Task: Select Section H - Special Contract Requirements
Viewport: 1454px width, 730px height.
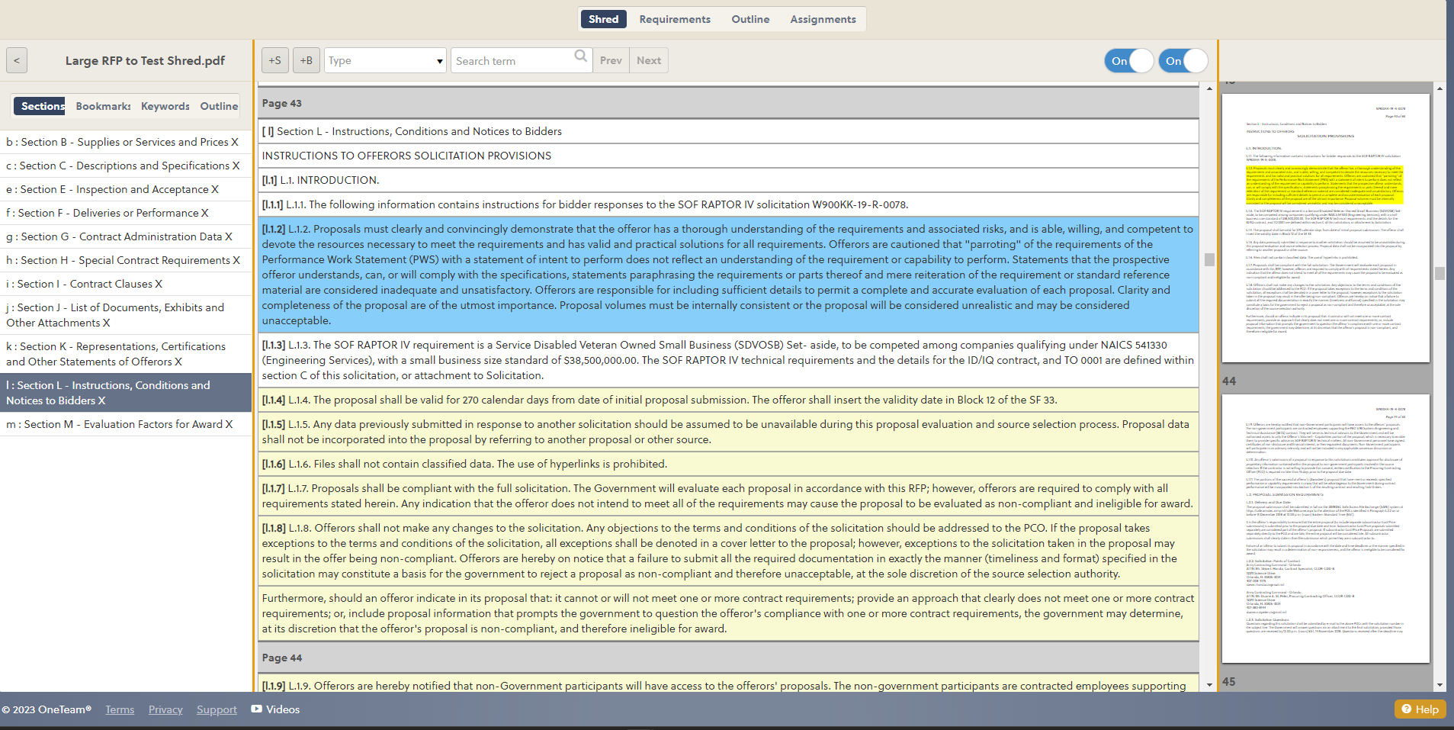Action: tap(118, 260)
